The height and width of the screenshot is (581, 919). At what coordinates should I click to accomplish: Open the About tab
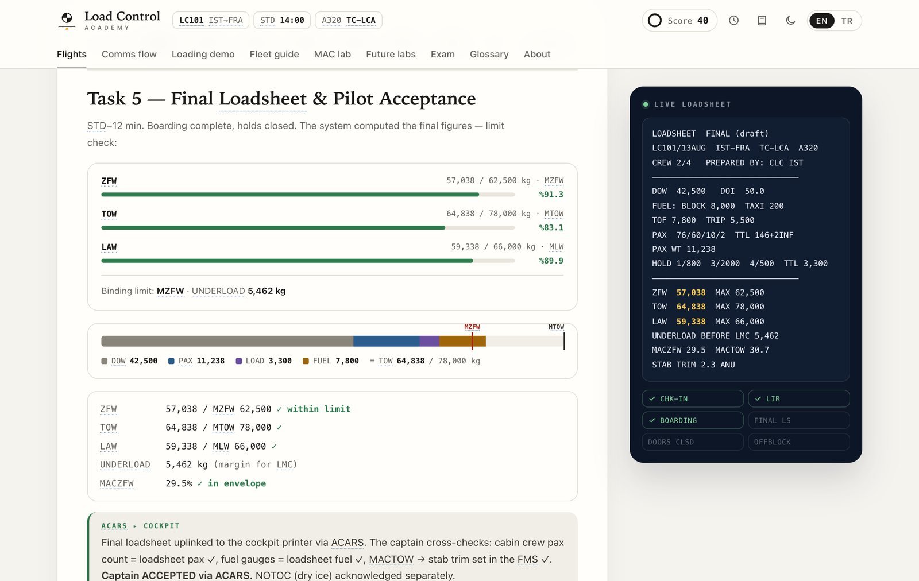click(537, 55)
